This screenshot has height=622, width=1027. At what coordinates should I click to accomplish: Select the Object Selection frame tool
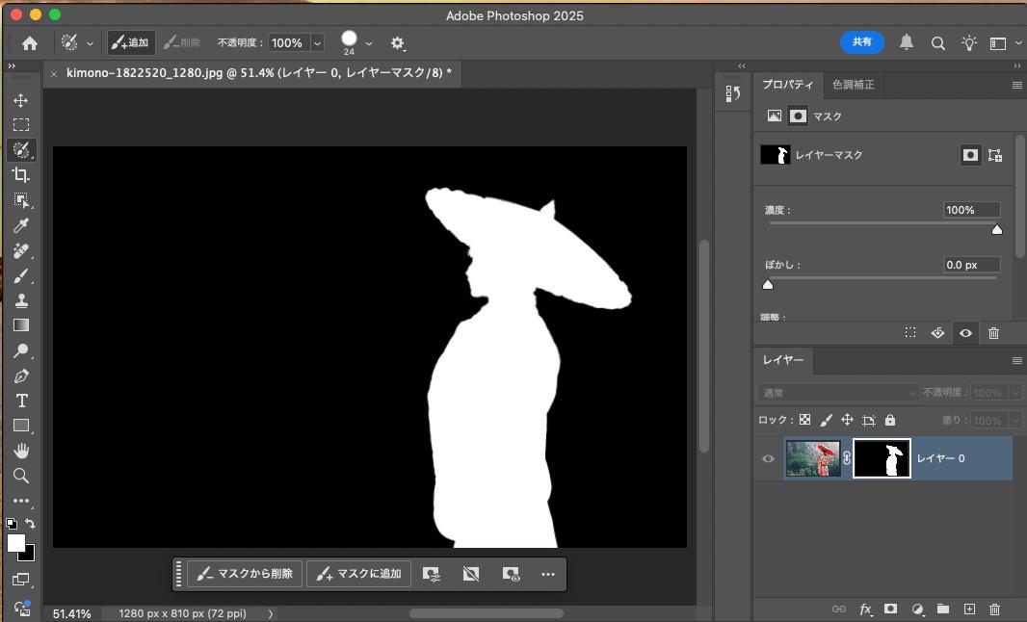coord(21,200)
